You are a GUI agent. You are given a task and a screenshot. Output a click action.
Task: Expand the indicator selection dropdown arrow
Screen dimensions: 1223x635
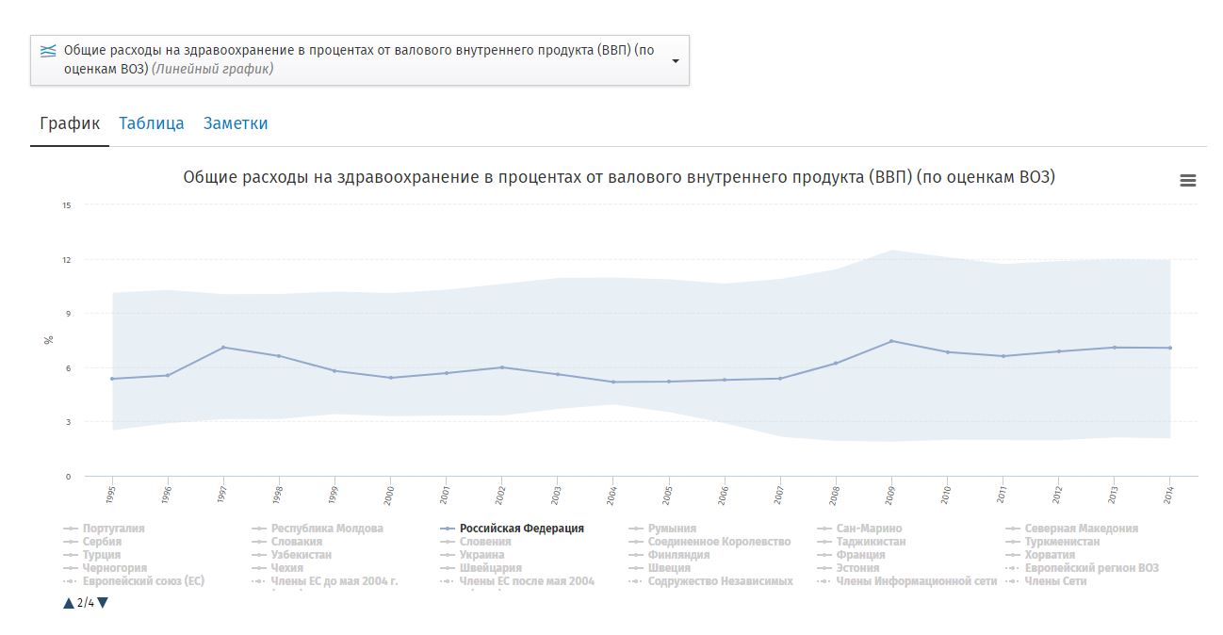tap(675, 61)
